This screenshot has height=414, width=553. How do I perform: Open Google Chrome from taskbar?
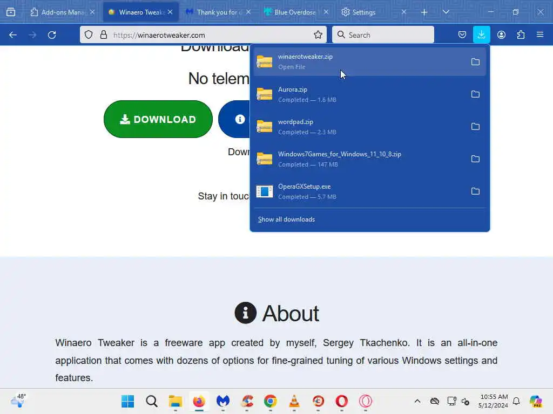coord(271,401)
